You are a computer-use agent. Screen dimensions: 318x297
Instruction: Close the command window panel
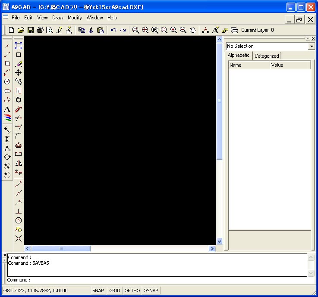click(x=5, y=255)
